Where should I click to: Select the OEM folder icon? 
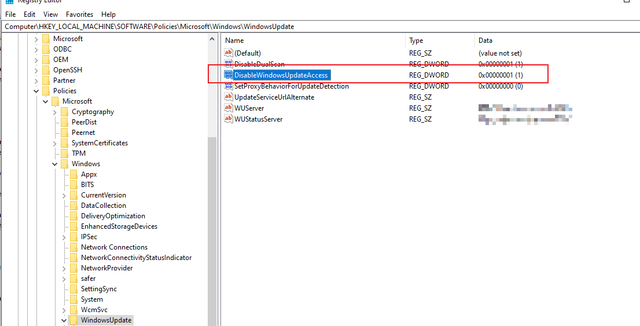click(46, 60)
